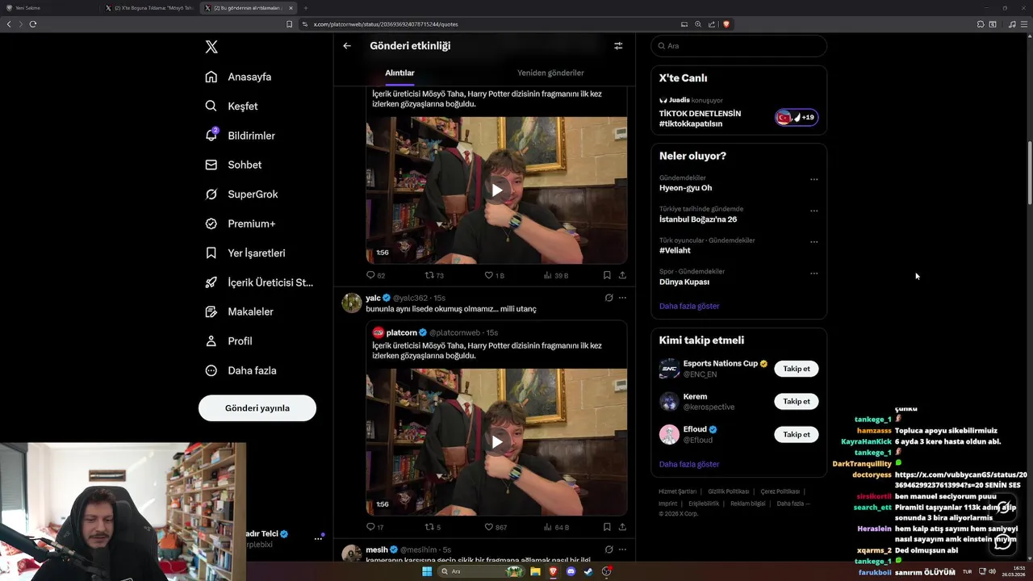The height and width of the screenshot is (581, 1033).
Task: Open more options on yalc's post
Action: pyautogui.click(x=622, y=298)
